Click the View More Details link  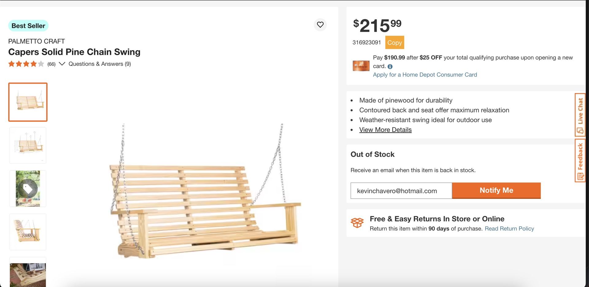pos(385,130)
